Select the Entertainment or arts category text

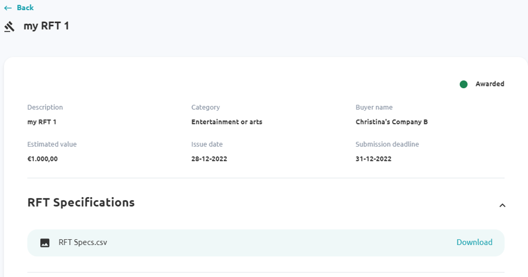point(226,122)
